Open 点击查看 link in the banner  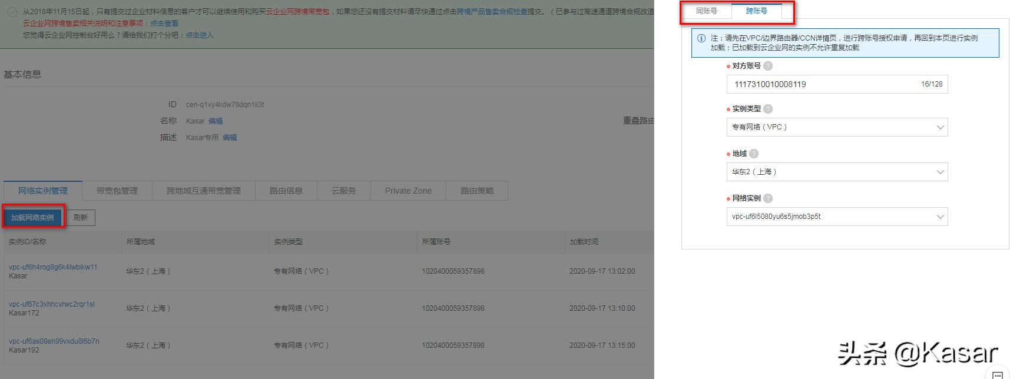164,24
